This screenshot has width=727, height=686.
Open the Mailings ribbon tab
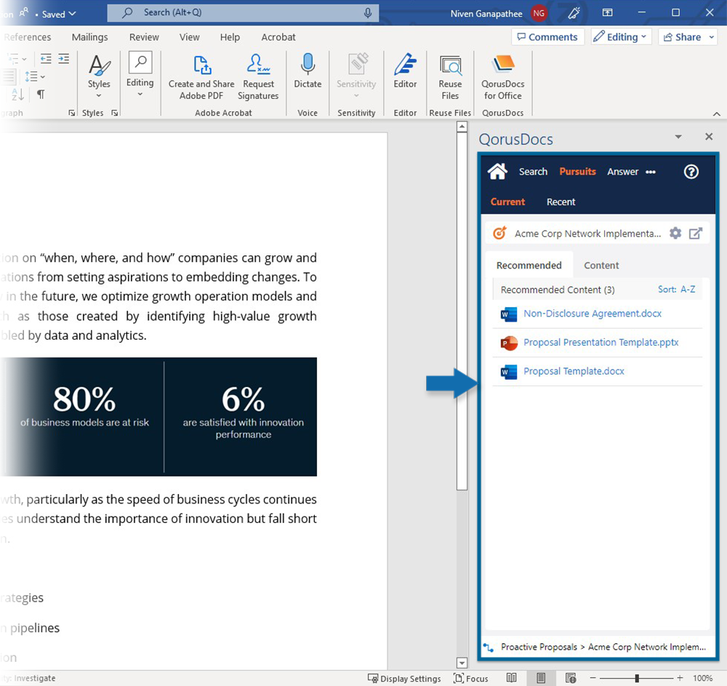coord(89,37)
